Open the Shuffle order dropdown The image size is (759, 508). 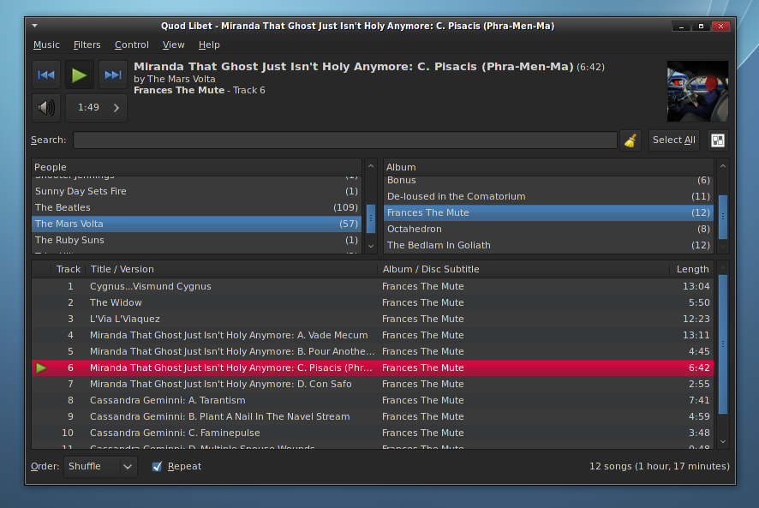(x=101, y=466)
